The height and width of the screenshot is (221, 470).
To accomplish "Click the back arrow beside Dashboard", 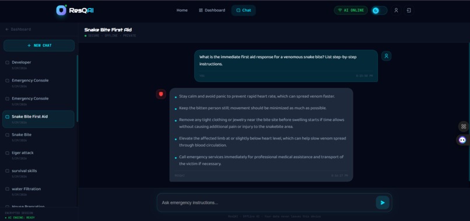I will [x=7, y=29].
